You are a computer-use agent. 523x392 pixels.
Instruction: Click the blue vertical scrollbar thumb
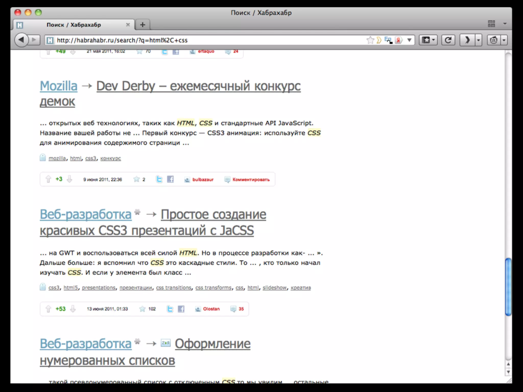tap(508, 287)
